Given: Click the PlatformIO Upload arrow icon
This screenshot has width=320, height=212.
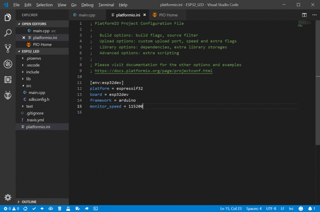Looking at the screenshot, I should pyautogui.click(x=42, y=209).
